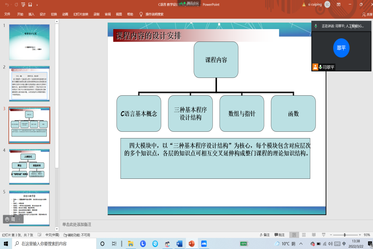Open Reading View from the status bar
The image size is (373, 249).
[x=314, y=235]
